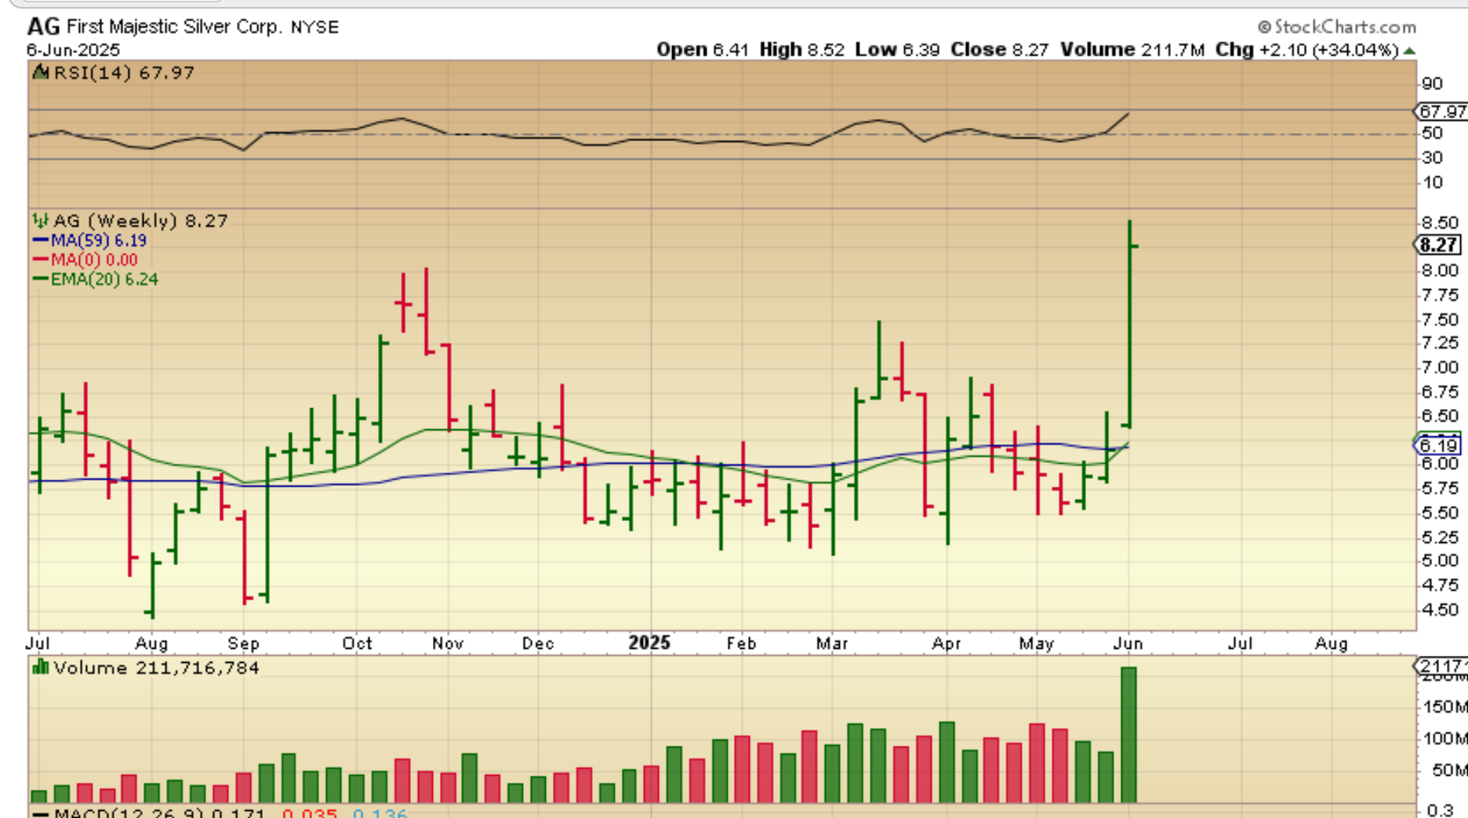The height and width of the screenshot is (818, 1468).
Task: Click the tallest green volume bar
Action: (x=1128, y=735)
